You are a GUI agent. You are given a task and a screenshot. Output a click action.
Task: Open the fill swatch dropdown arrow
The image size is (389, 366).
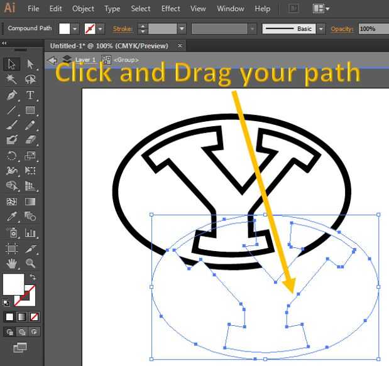(75, 29)
